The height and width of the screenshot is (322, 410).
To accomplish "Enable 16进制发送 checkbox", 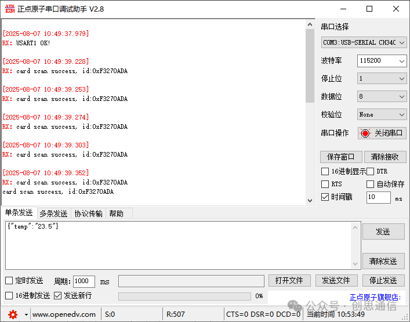I will pos(9,296).
